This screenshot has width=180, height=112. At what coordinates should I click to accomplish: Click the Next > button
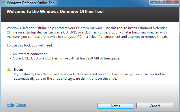click(x=116, y=106)
